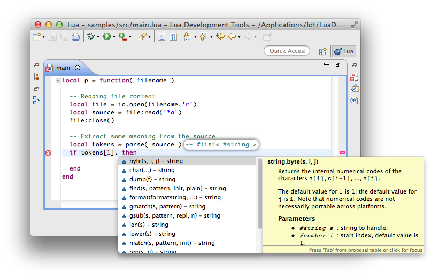
Task: Jump to last edit location icon
Action: (x=220, y=36)
